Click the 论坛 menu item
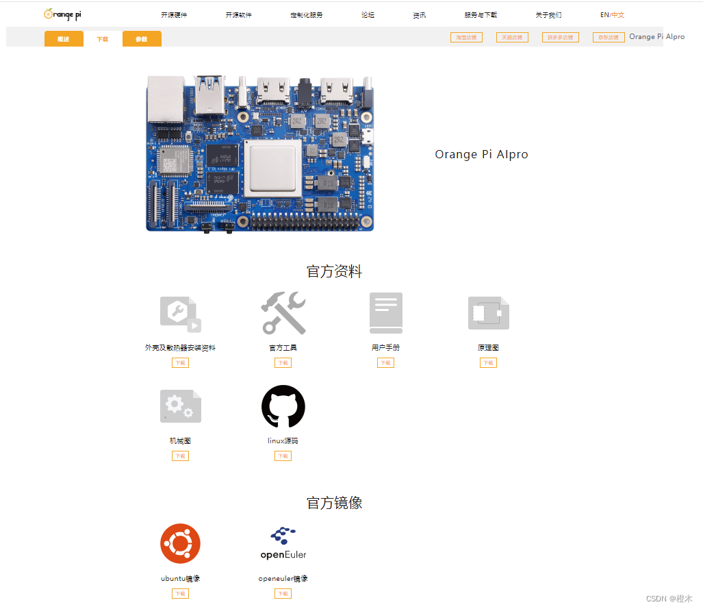Screen dimensions: 703x609 (367, 14)
